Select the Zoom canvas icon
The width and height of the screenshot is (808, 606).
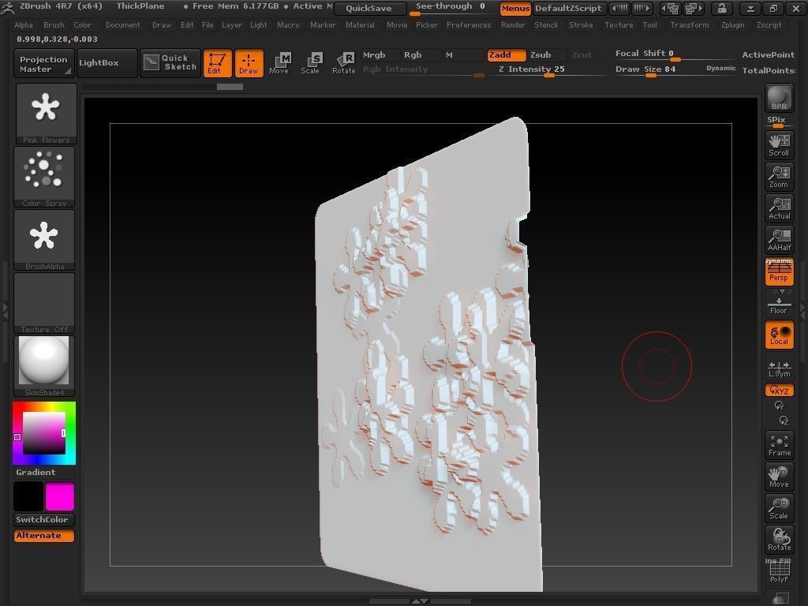tap(779, 176)
